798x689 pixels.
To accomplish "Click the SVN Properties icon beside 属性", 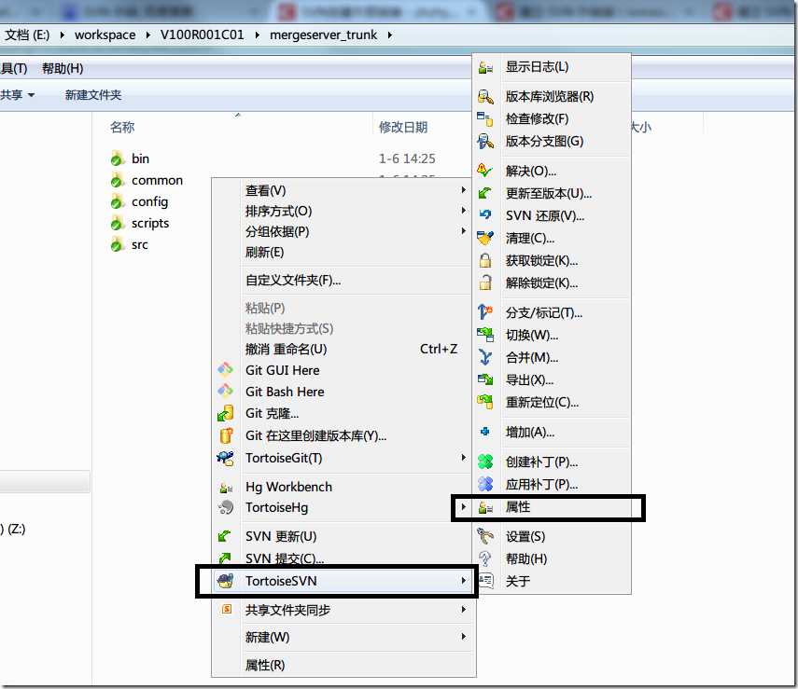I will click(485, 507).
